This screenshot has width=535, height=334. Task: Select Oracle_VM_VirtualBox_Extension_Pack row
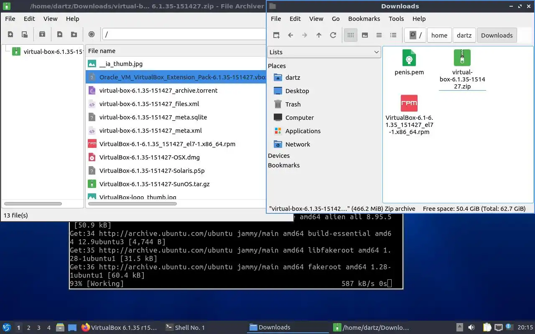coord(176,77)
